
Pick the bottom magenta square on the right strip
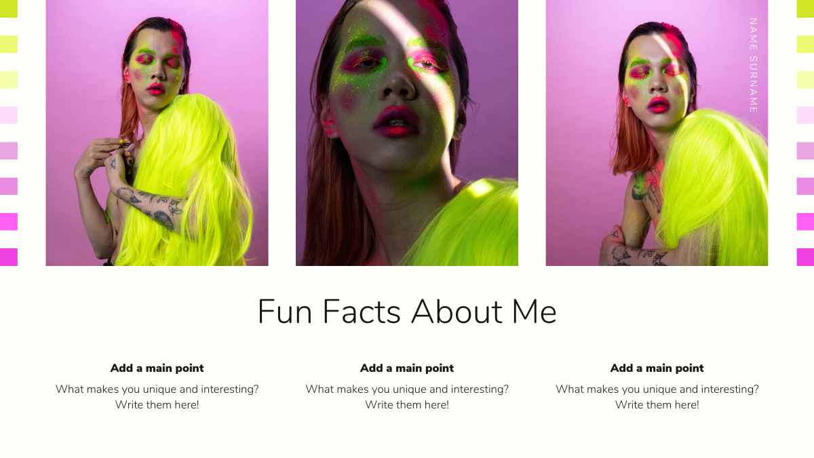click(805, 257)
